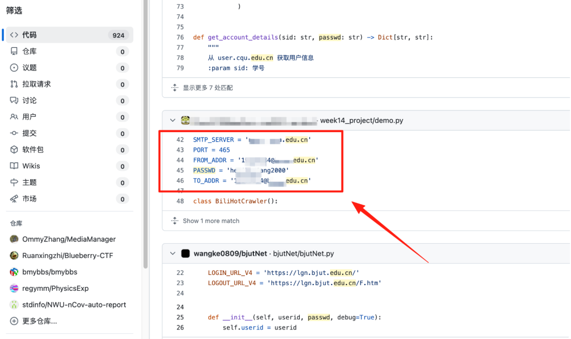Click the expand icon beside Show 1 more match
The image size is (571, 339).
(x=175, y=221)
